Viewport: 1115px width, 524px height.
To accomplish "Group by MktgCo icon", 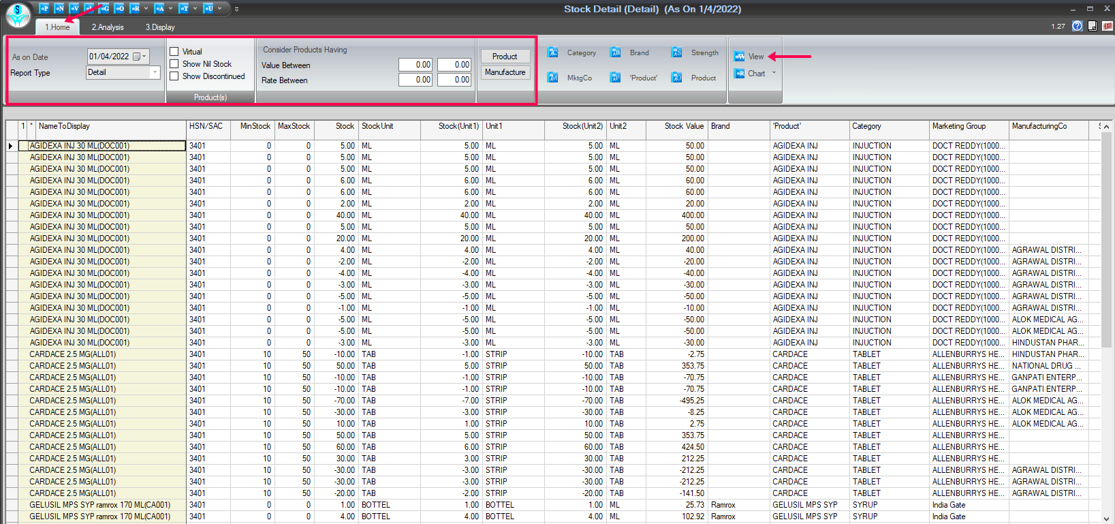I will [x=553, y=78].
